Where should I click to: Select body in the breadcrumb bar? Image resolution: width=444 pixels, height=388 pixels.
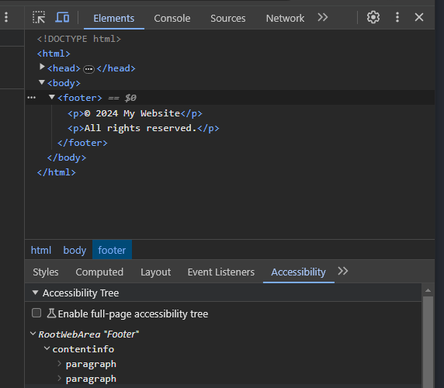click(x=75, y=250)
